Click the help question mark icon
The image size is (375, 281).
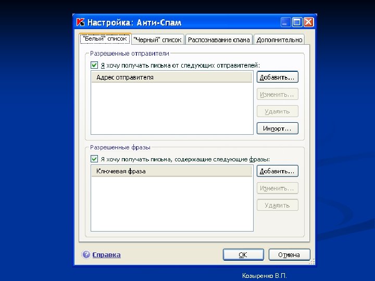tap(86, 254)
